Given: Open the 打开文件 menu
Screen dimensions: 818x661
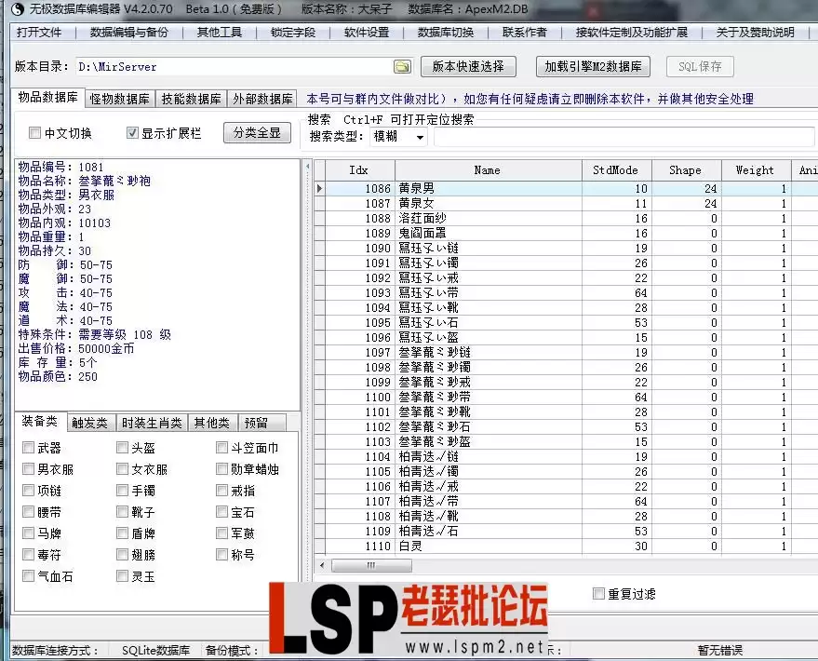Looking at the screenshot, I should coord(39,32).
